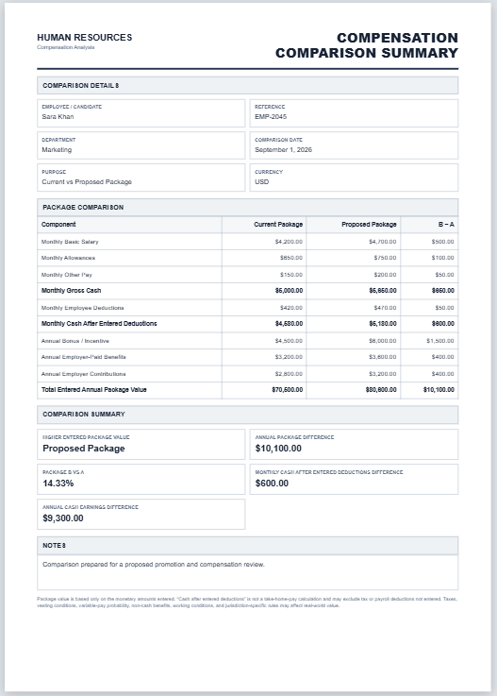Click the Monthly Gross Cash row label
The height and width of the screenshot is (696, 497).
click(x=71, y=291)
